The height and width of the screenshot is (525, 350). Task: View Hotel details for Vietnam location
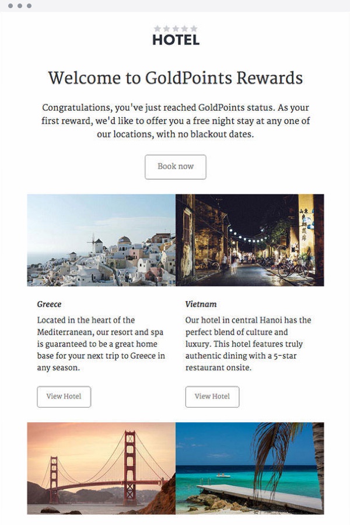pyautogui.click(x=212, y=397)
